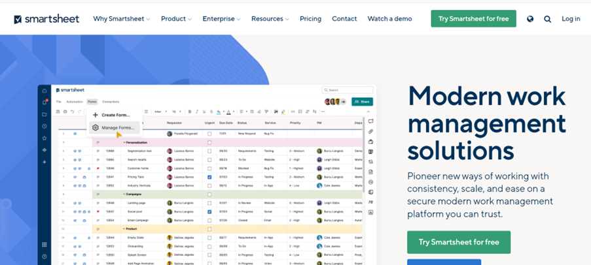Check Urgent box for Search results row
591x265 pixels.
point(209,160)
